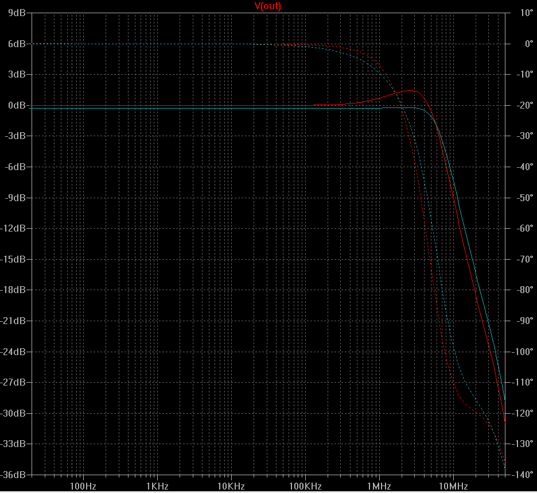Click the 9dB left axis label
Viewport: 537px width, 493px height.
17,13
